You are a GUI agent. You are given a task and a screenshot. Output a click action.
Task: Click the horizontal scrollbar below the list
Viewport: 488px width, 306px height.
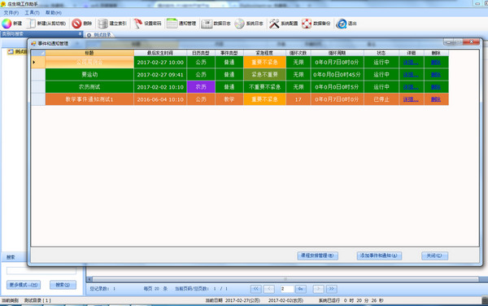point(285,279)
